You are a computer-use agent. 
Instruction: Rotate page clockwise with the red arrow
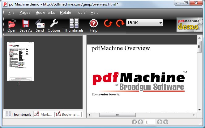tap(120, 23)
